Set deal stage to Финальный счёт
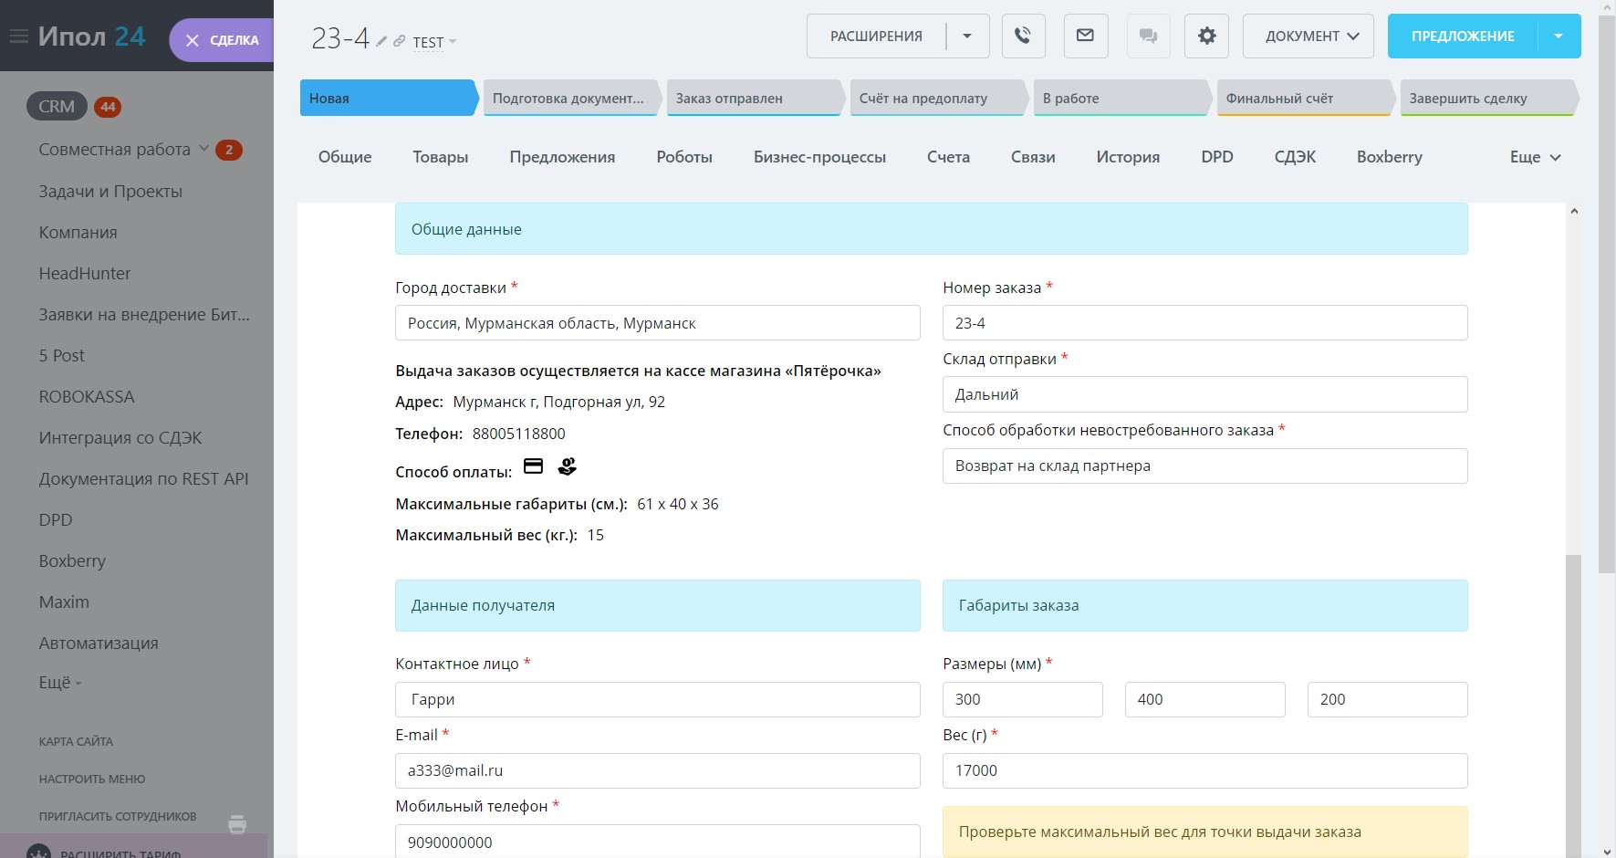Image resolution: width=1616 pixels, height=858 pixels. [x=1303, y=99]
